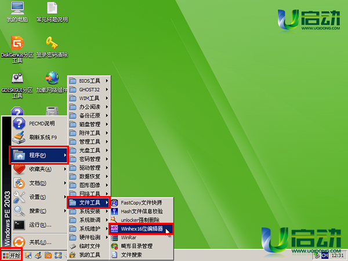Expand the 硬件检测 program folder
This screenshot has width=348, height=261.
[x=89, y=237]
